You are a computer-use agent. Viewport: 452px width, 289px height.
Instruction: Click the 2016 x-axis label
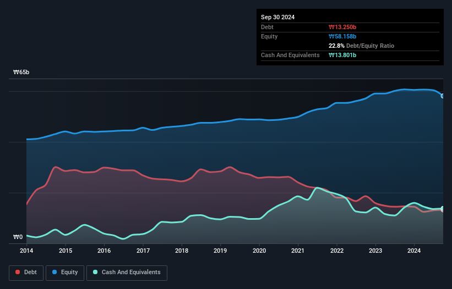104,251
